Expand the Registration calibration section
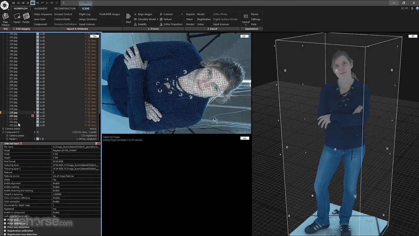Screen dimensions: 419x236 tap(5, 231)
